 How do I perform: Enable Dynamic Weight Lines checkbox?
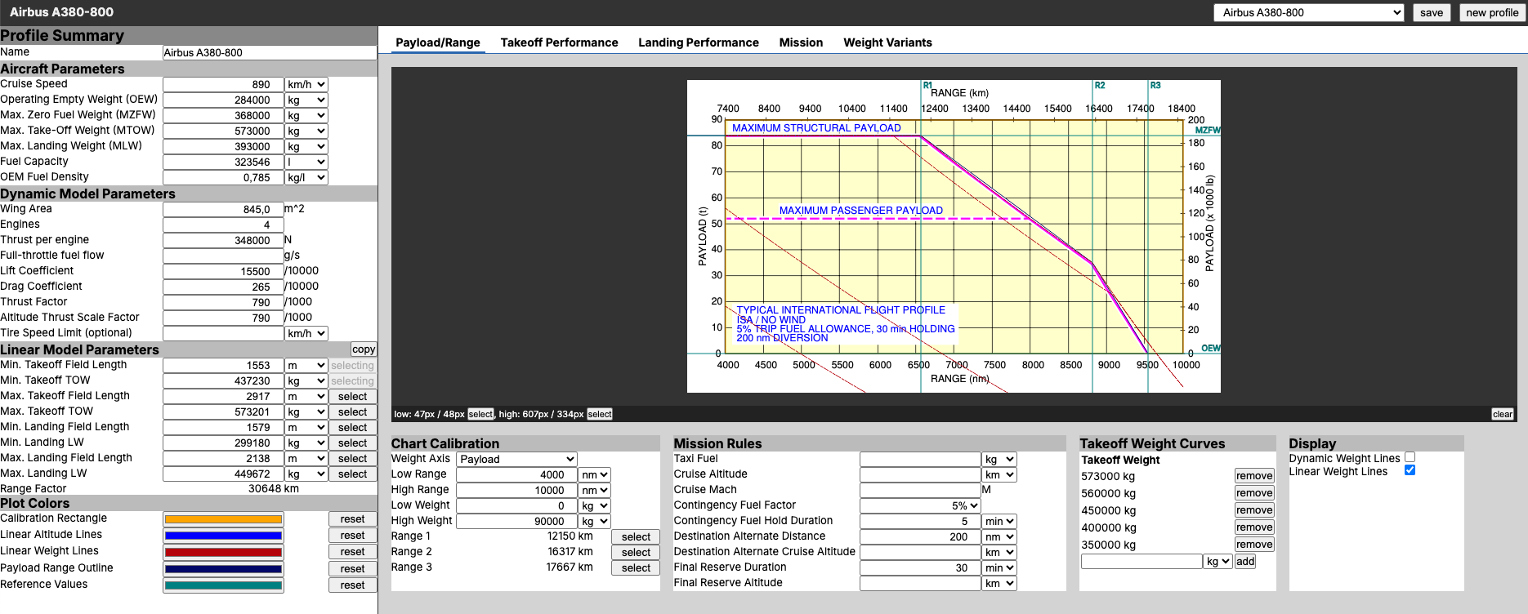point(1410,458)
